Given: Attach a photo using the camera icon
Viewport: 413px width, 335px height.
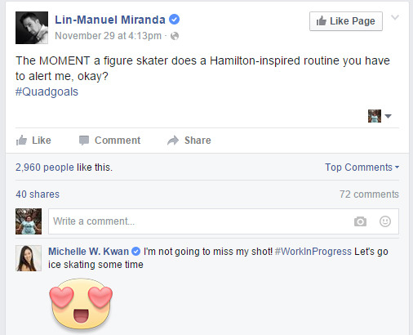Looking at the screenshot, I should [360, 221].
